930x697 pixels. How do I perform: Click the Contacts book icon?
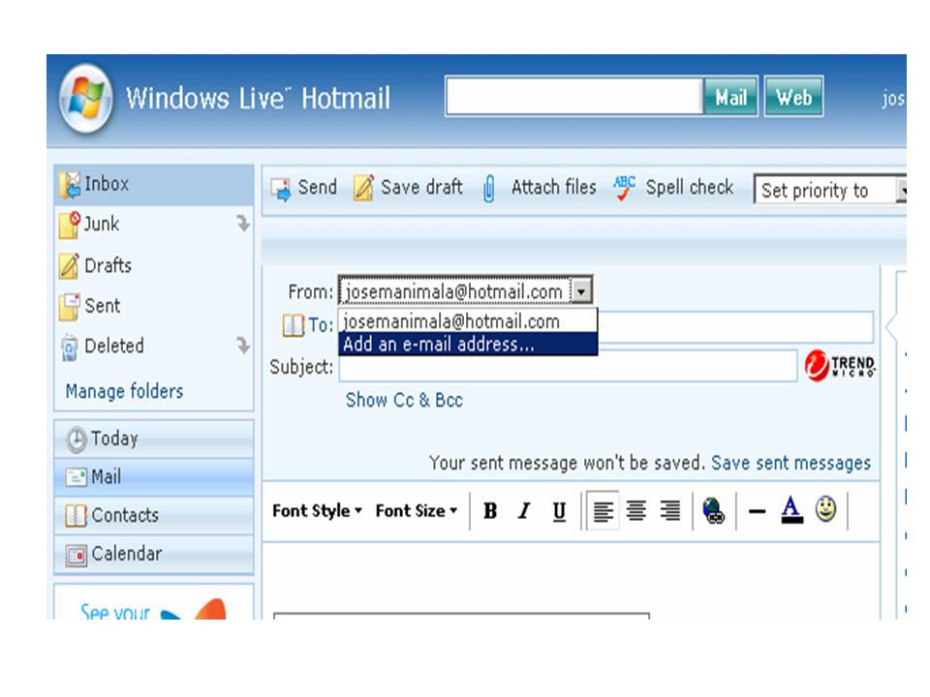76,516
